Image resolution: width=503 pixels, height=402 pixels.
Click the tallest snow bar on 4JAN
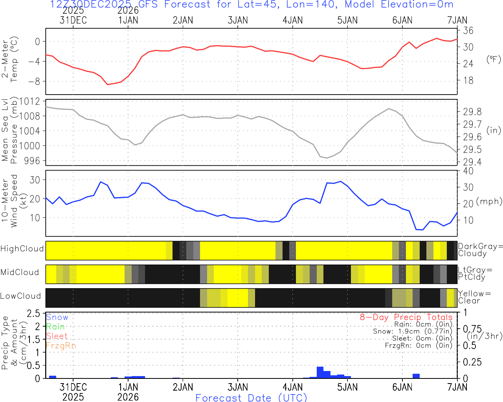point(320,373)
